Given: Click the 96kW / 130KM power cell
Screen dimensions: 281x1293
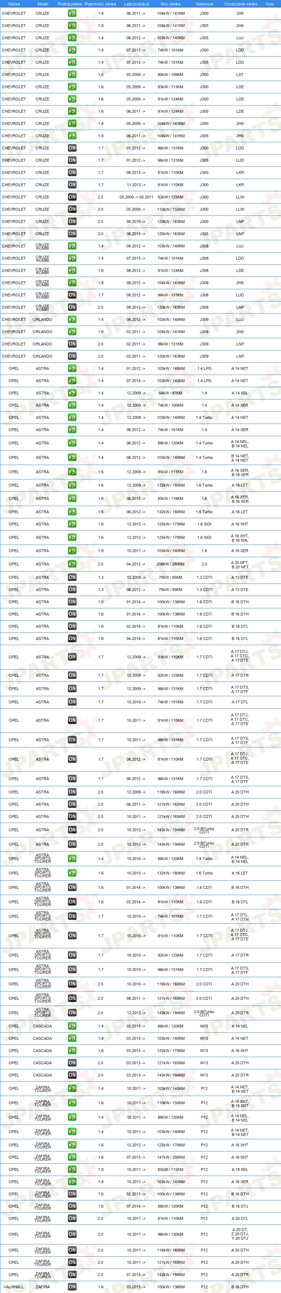Looking at the screenshot, I should 170,1234.
